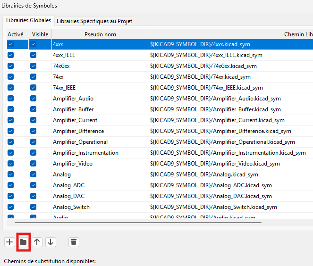The height and width of the screenshot is (266, 313).
Task: Open Librairies Spécifiques au Projet tab
Action: click(94, 21)
